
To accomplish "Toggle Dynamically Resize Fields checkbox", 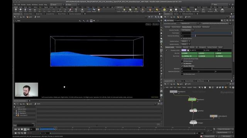I will [x=182, y=59].
